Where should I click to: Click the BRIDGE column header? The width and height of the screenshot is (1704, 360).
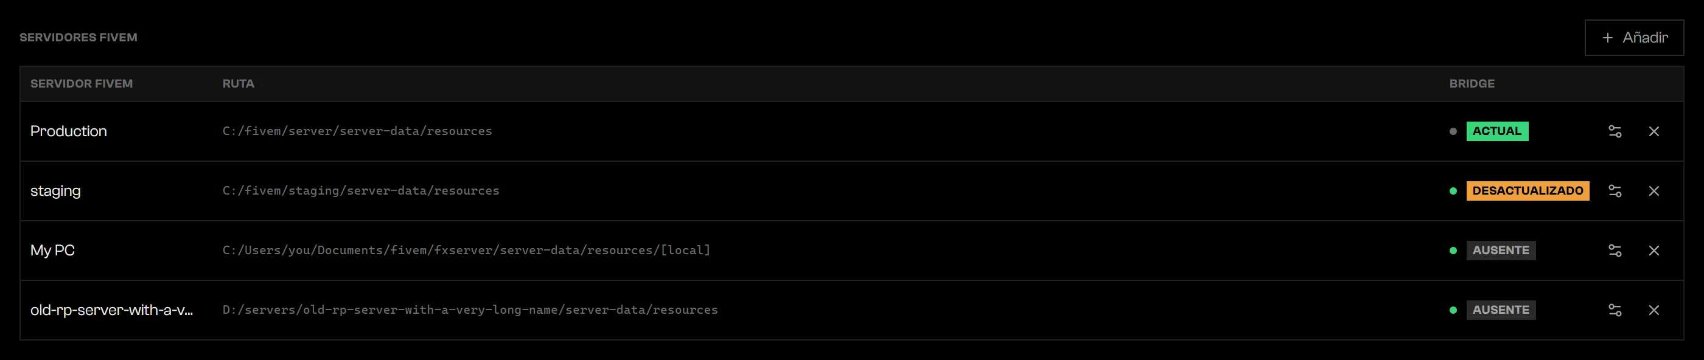click(x=1472, y=84)
